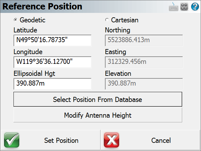Click the Cancel button label

point(161,141)
